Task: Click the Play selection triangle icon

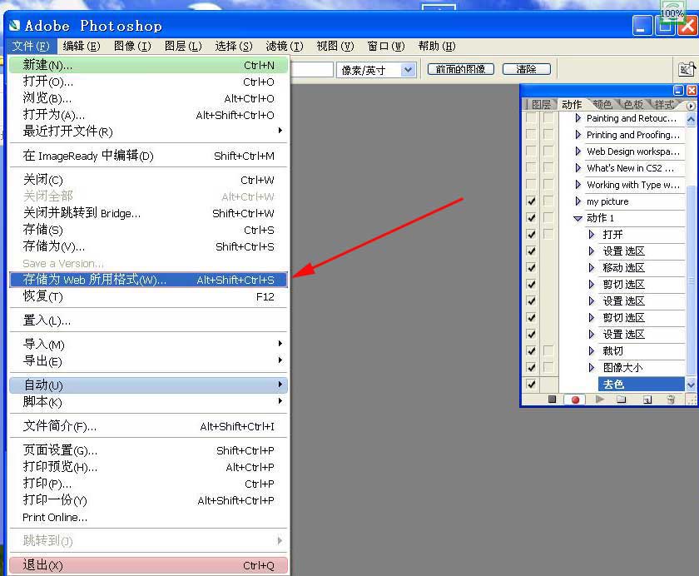Action: tap(600, 399)
